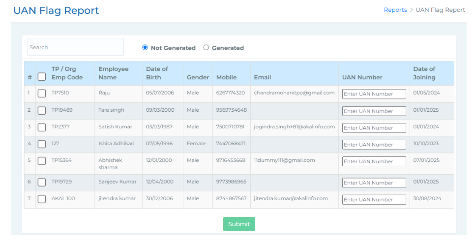Click the Search input field
The height and width of the screenshot is (244, 475).
pos(75,47)
